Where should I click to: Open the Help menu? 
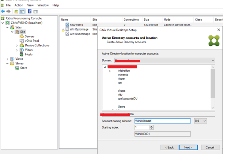click(x=56, y=5)
